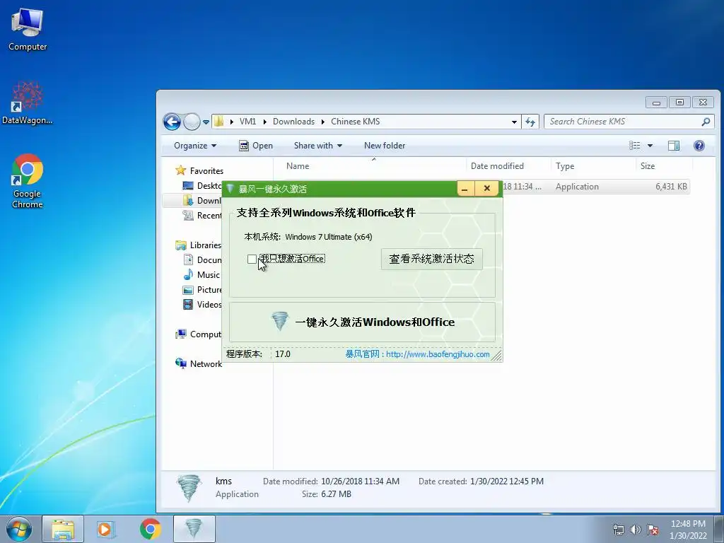The height and width of the screenshot is (543, 724).
Task: Open Chrome from the taskbar
Action: [x=150, y=529]
